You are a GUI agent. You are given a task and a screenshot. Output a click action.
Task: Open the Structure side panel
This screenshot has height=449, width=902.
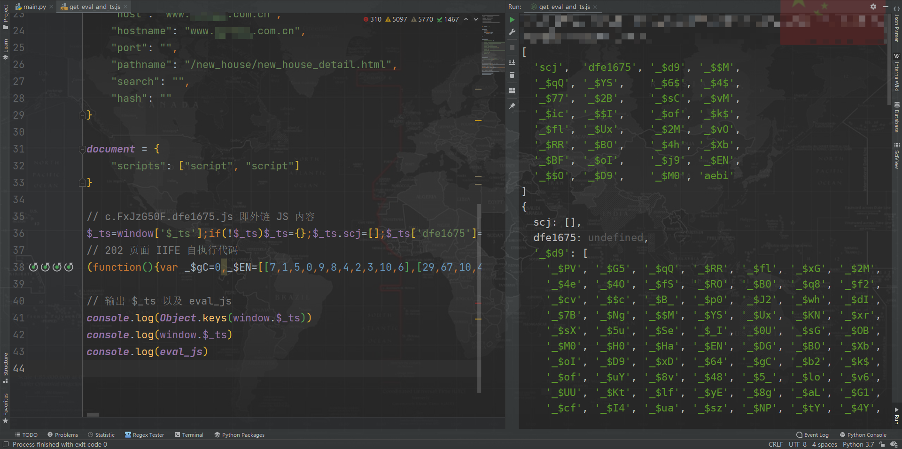(x=6, y=368)
